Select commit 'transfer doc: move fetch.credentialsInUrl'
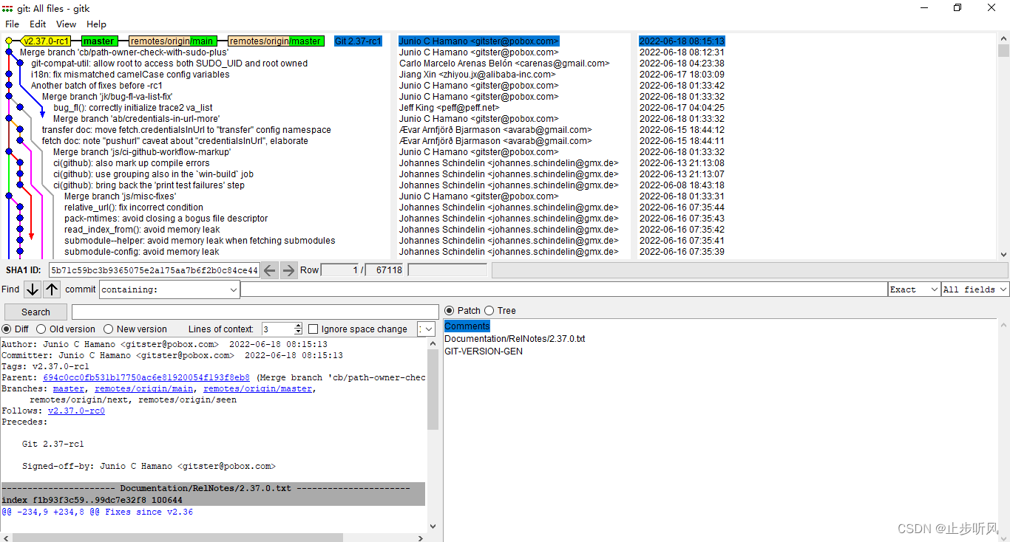1010x542 pixels. pyautogui.click(x=186, y=130)
